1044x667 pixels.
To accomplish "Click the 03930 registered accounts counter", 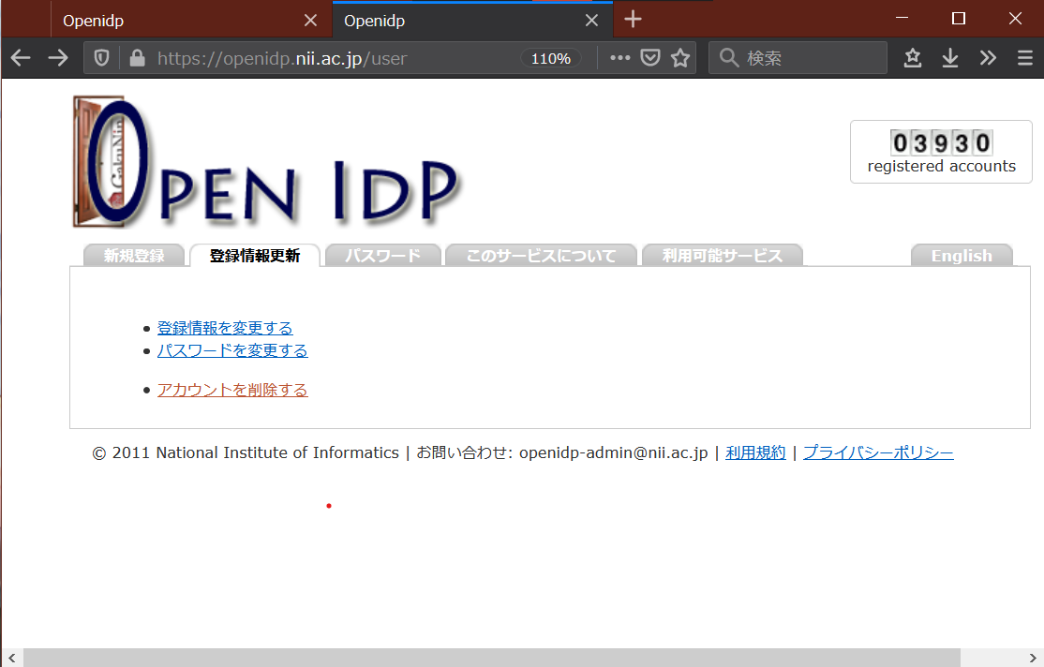I will click(941, 152).
